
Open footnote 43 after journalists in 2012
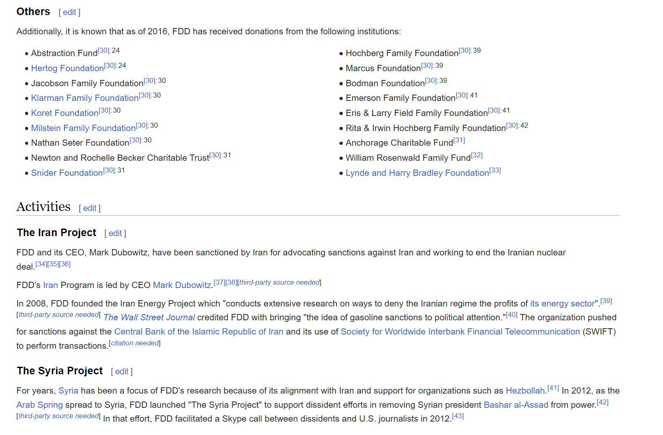coord(458,416)
